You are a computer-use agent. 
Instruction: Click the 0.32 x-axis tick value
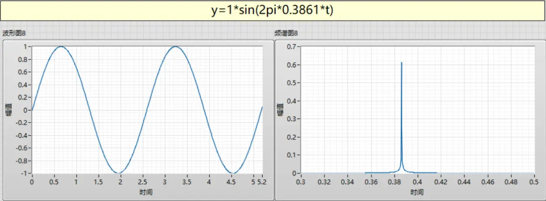click(324, 181)
